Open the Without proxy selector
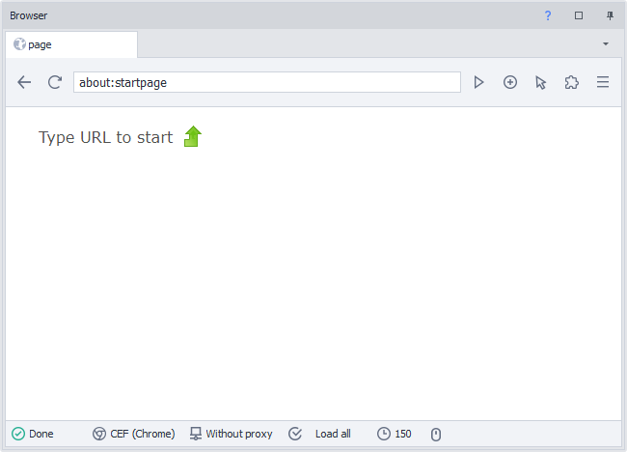This screenshot has width=627, height=452. pyautogui.click(x=232, y=435)
